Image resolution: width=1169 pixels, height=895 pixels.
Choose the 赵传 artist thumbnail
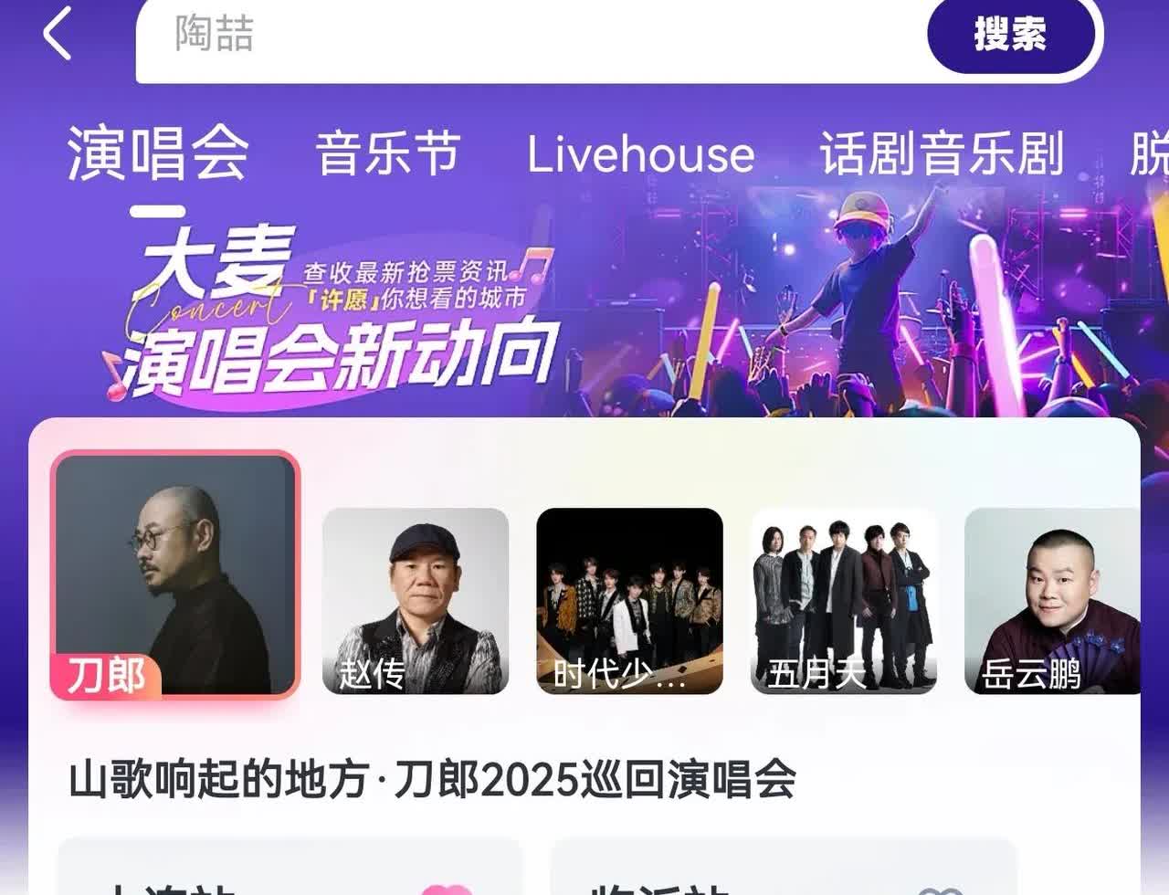point(416,601)
